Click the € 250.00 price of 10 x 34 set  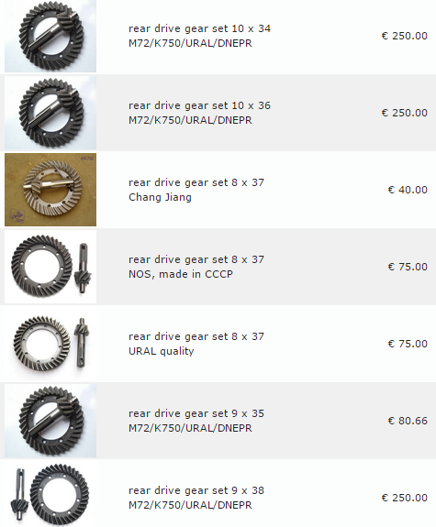point(405,36)
